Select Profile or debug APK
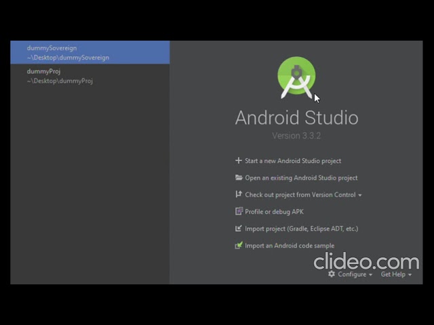434x325 pixels. click(274, 212)
